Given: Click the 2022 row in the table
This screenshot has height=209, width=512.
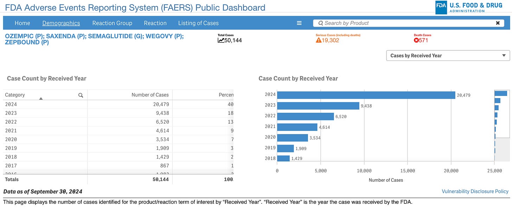Looking at the screenshot, I should (x=118, y=122).
